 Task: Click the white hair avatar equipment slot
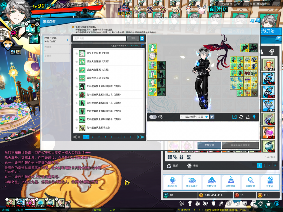(x=153, y=57)
